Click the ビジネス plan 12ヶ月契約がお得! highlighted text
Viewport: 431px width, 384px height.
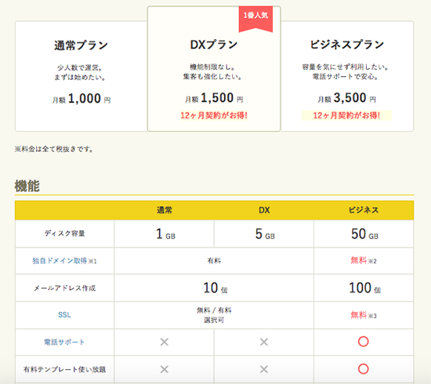coord(346,115)
